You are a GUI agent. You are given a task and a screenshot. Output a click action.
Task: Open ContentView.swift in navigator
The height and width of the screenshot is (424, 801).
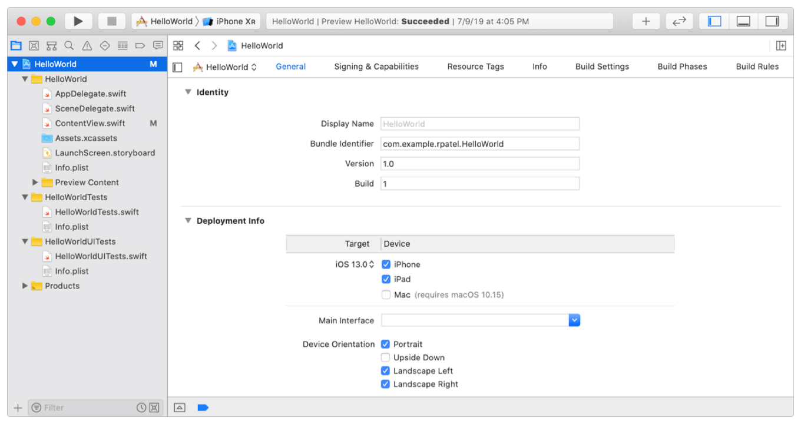[90, 123]
